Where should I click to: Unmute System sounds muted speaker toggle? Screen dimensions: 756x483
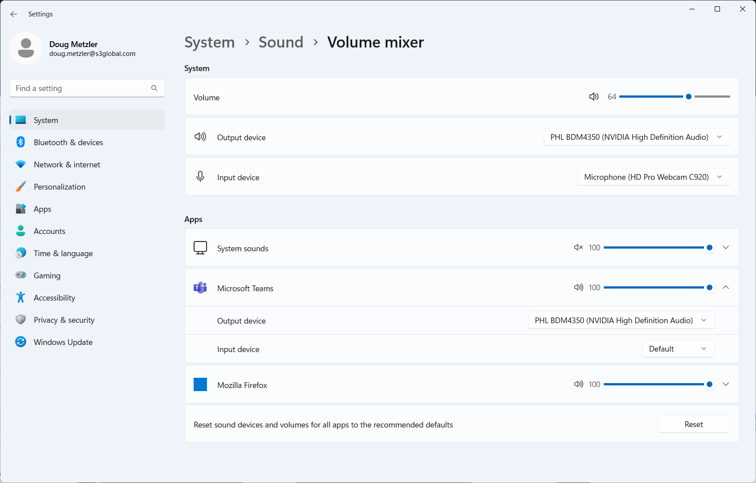click(x=578, y=247)
